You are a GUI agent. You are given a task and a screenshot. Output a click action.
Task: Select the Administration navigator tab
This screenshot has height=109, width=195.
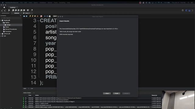click(5, 13)
